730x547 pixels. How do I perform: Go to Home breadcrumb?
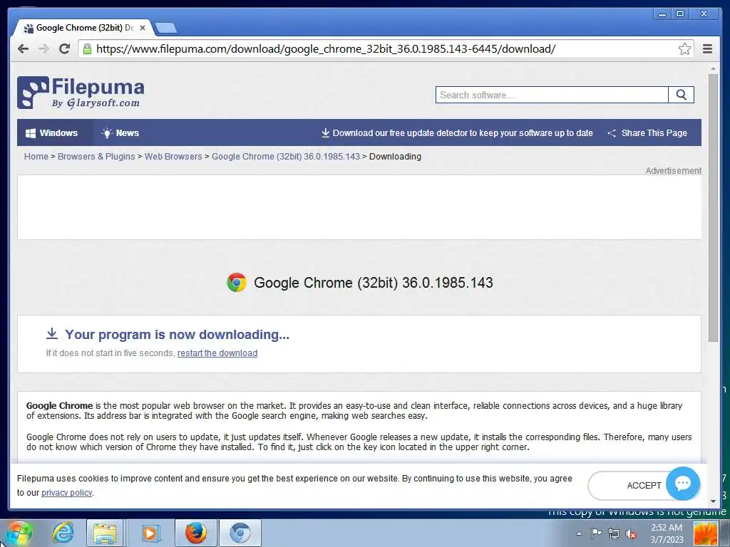tap(36, 157)
